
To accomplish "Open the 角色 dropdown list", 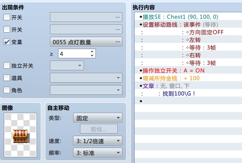I will (x=86, y=90).
